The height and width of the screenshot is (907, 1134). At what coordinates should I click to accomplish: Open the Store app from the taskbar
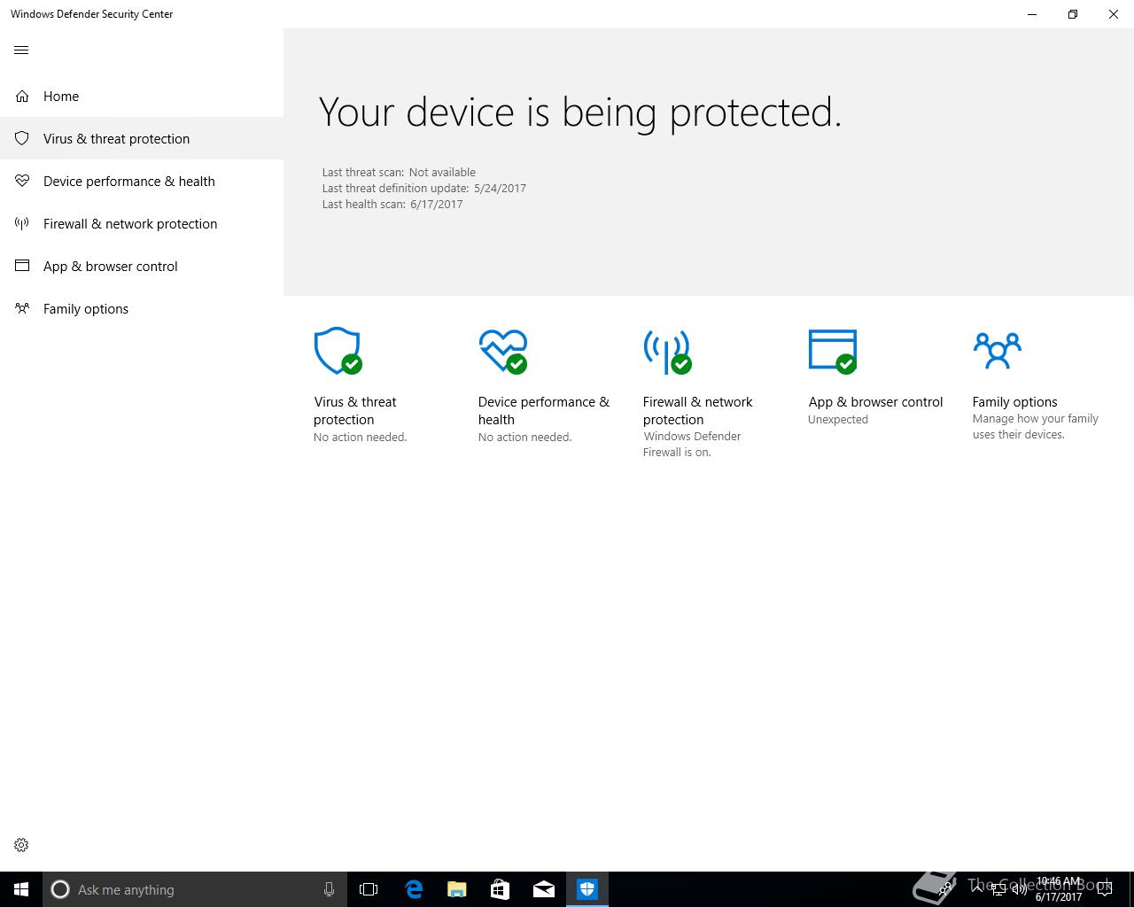click(500, 889)
